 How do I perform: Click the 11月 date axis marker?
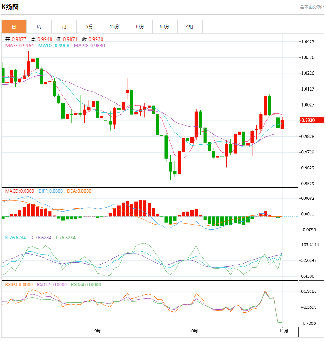click(x=284, y=331)
